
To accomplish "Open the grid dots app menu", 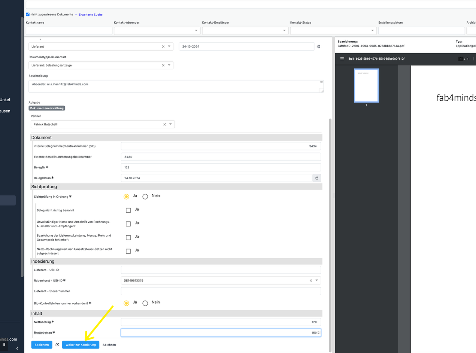I will coord(4,344).
